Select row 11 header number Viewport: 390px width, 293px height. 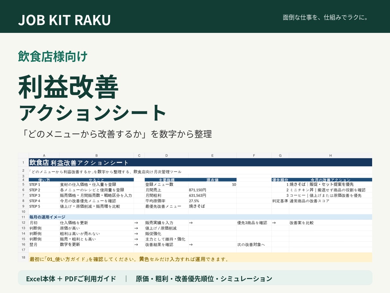[23, 217]
